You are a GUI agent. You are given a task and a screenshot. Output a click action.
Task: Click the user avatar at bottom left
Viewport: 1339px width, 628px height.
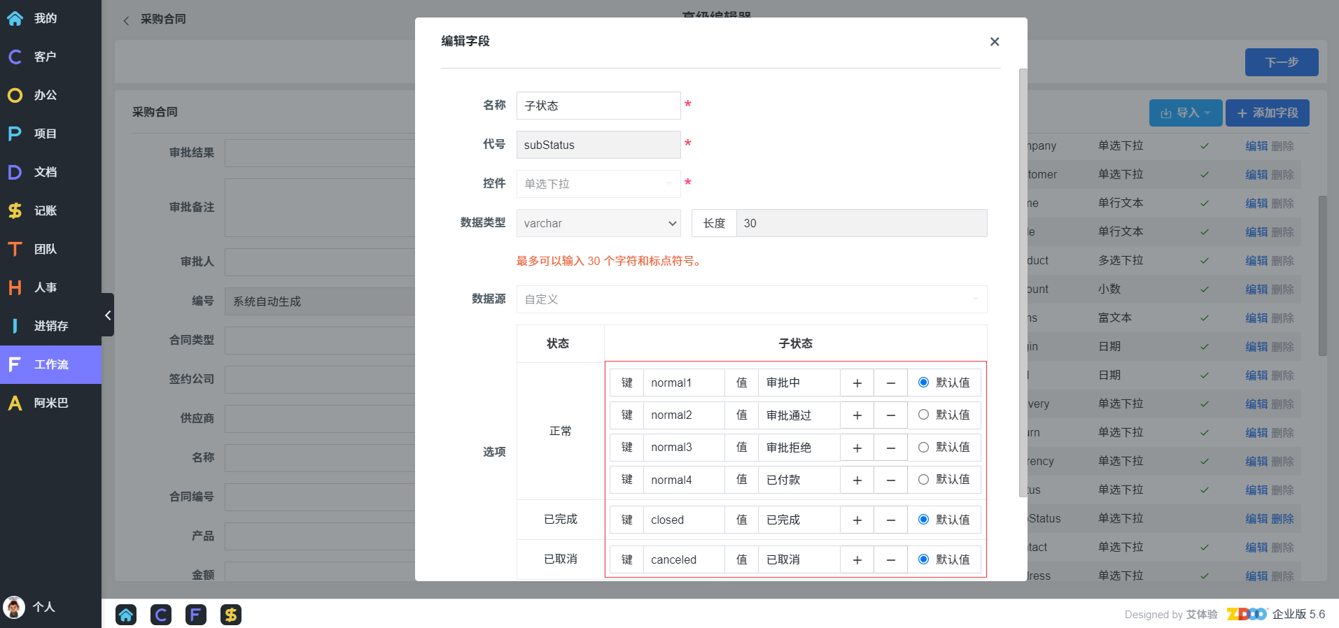pyautogui.click(x=14, y=607)
